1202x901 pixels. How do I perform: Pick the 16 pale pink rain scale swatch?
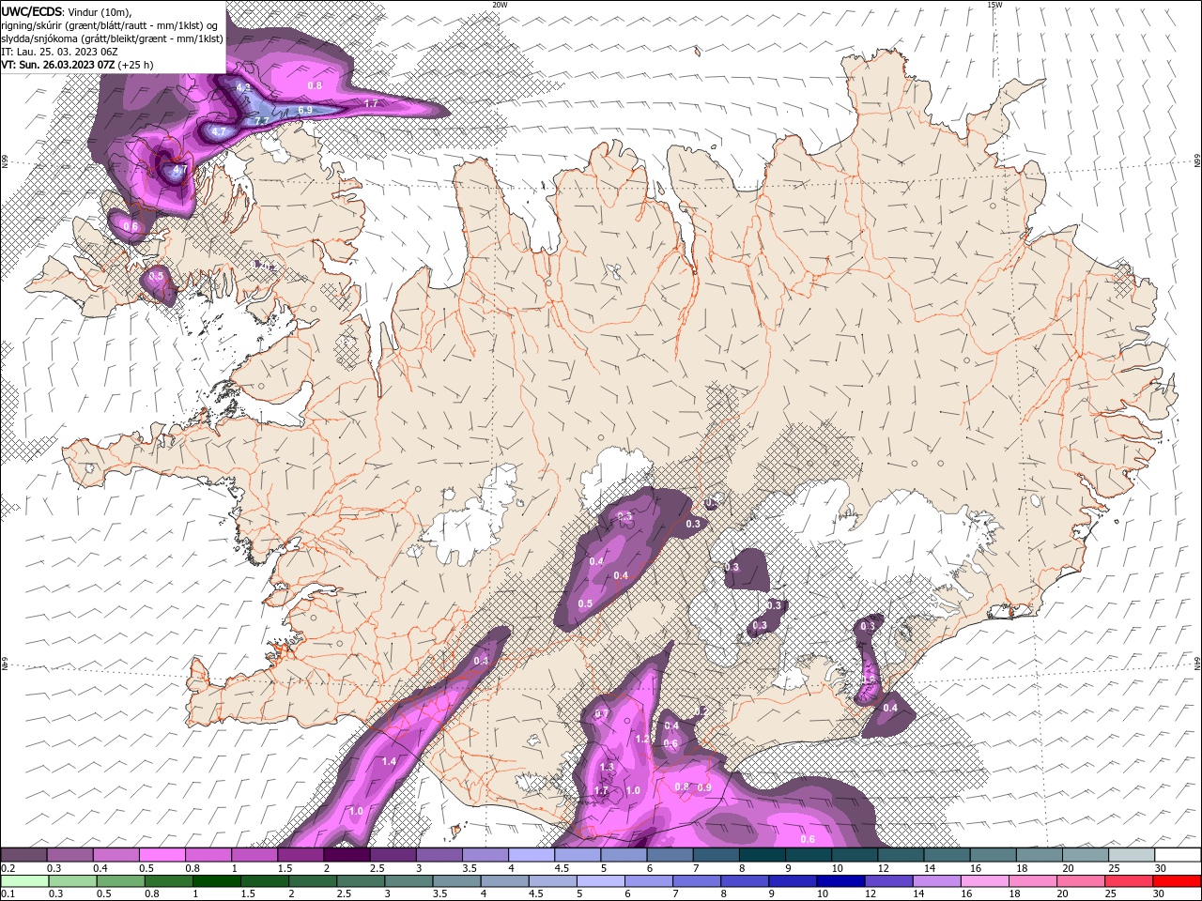click(x=984, y=881)
